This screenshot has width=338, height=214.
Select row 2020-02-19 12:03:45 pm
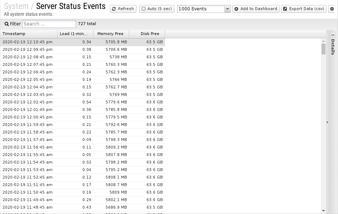tap(83, 94)
